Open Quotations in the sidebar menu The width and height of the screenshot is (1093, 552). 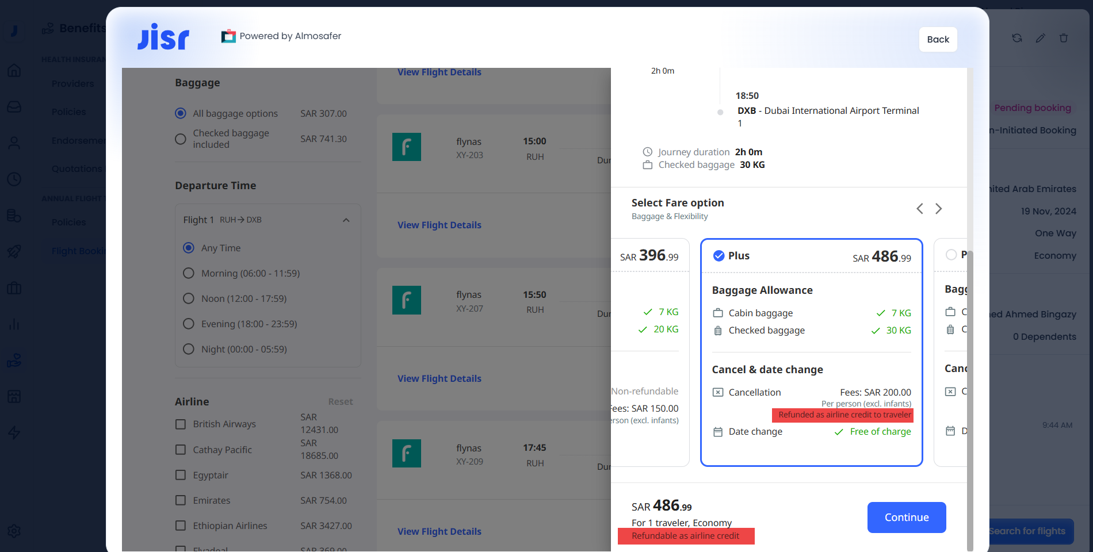77,168
